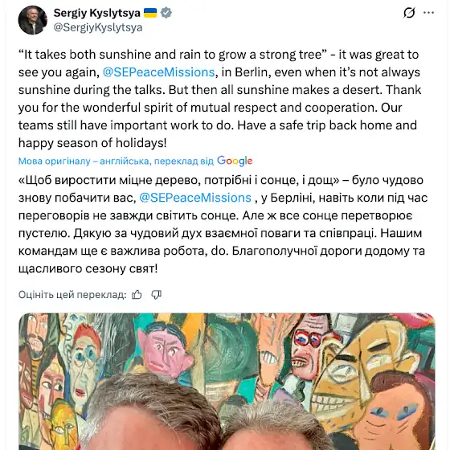Viewport: 450px width, 450px height.
Task: Click the Sergiy Kyslytsya display name
Action: (97, 13)
